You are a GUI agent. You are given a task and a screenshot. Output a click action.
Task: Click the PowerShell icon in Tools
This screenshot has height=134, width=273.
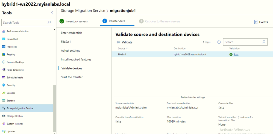click(4, 39)
